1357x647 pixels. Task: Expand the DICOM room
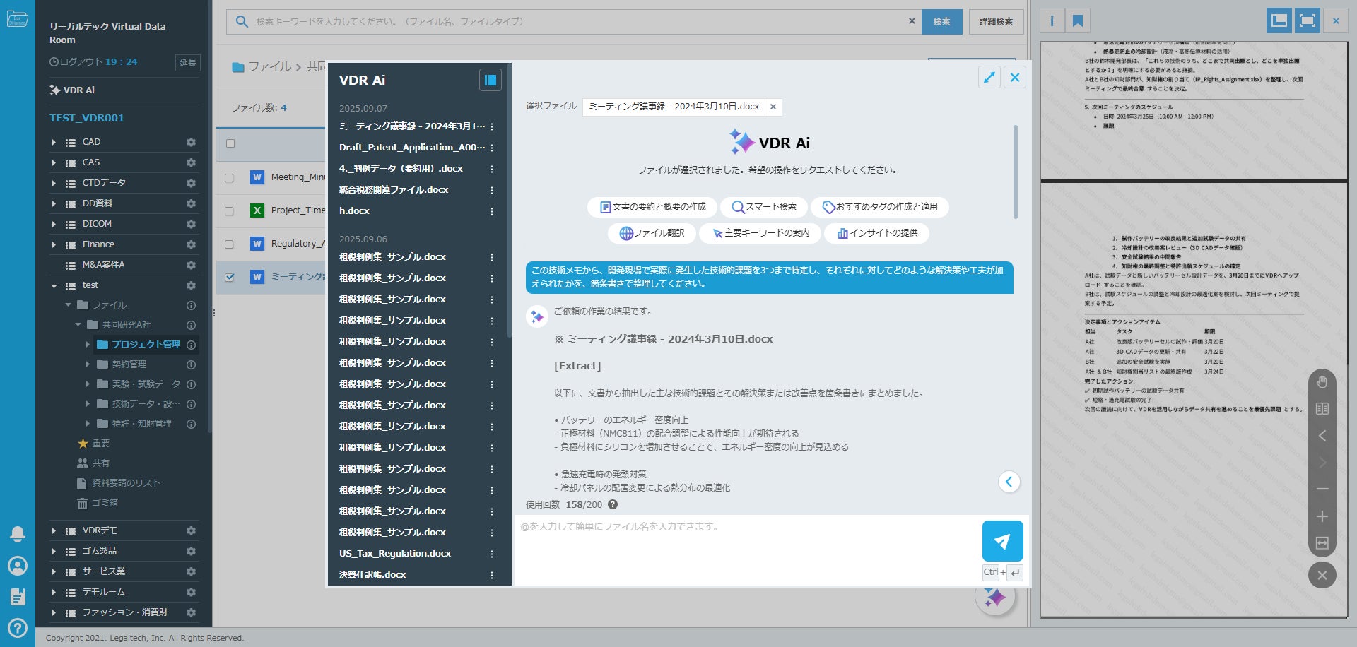54,224
